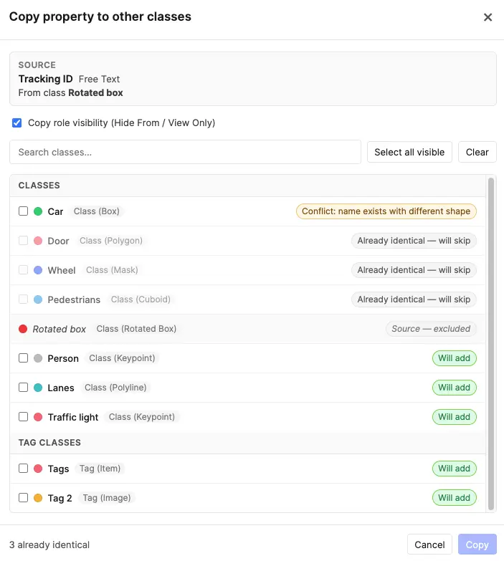The image size is (504, 561).
Task: Check the Lanes class checkbox
Action: [x=23, y=387]
